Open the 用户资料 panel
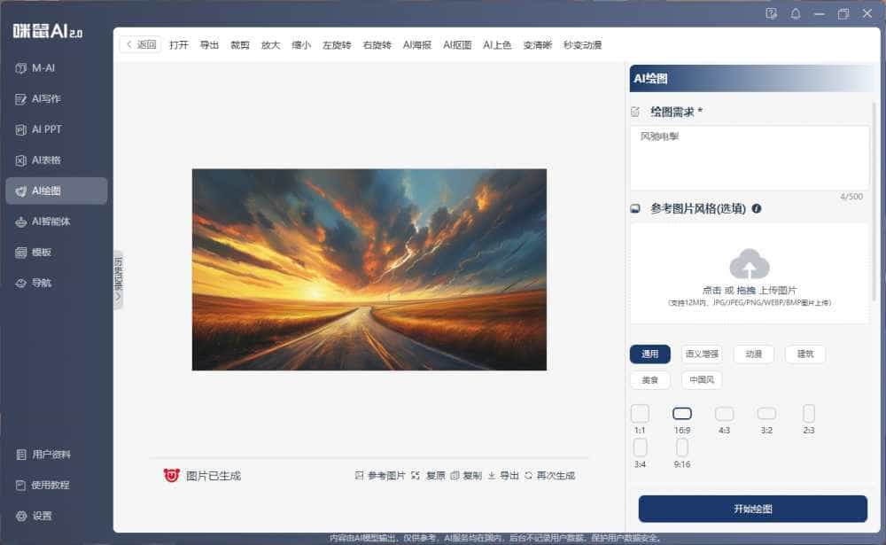The width and height of the screenshot is (886, 545). pos(42,455)
